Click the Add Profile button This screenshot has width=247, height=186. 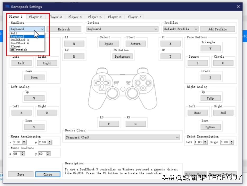218,29
